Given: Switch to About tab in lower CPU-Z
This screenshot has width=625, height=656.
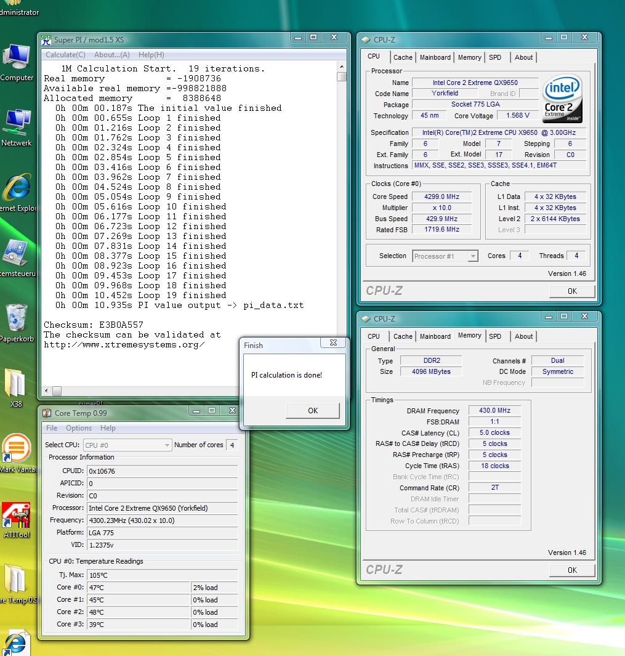Looking at the screenshot, I should [523, 336].
